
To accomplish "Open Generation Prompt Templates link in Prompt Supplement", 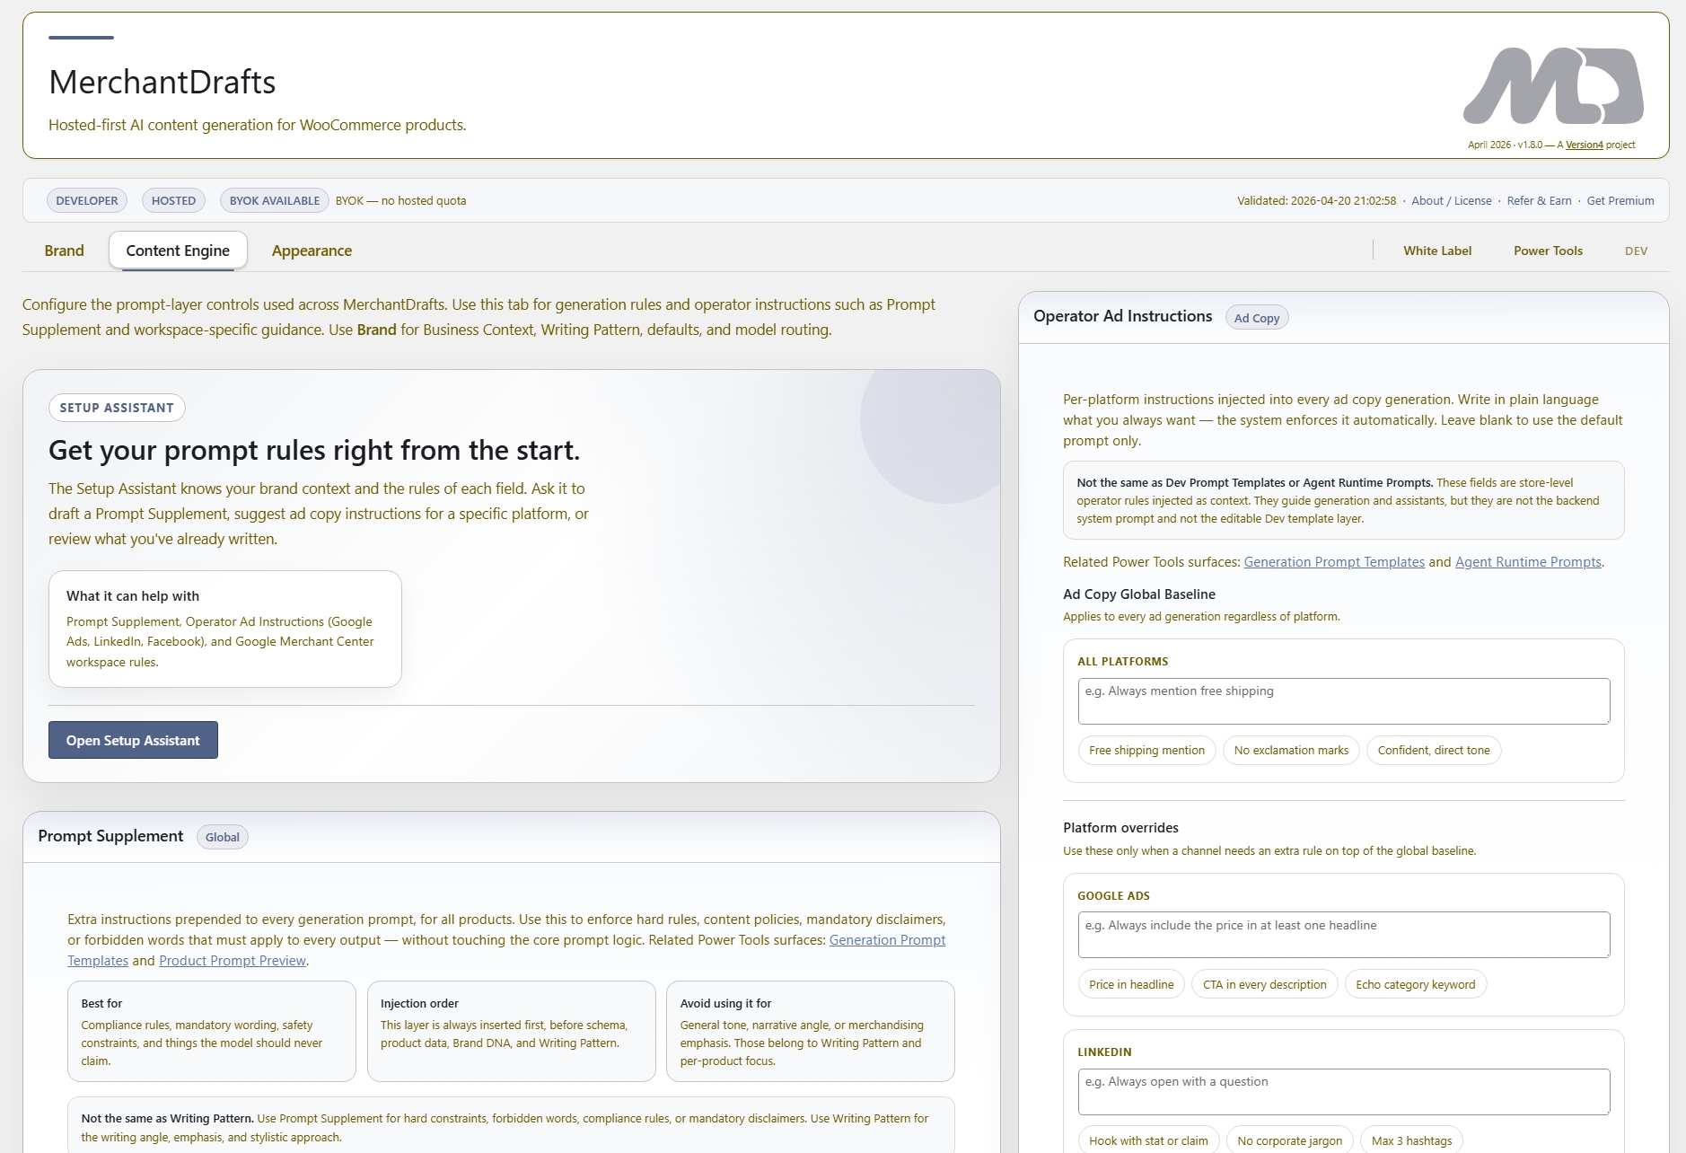I will coord(887,940).
